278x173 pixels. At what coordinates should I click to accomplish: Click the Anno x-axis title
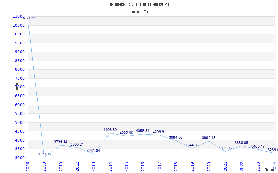270,170
